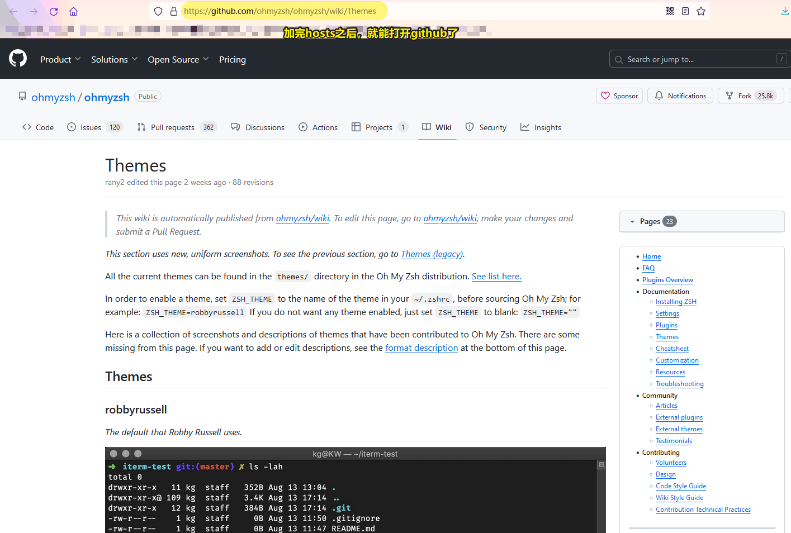
Task: Open Code Style Guide sidebar link
Action: 681,486
